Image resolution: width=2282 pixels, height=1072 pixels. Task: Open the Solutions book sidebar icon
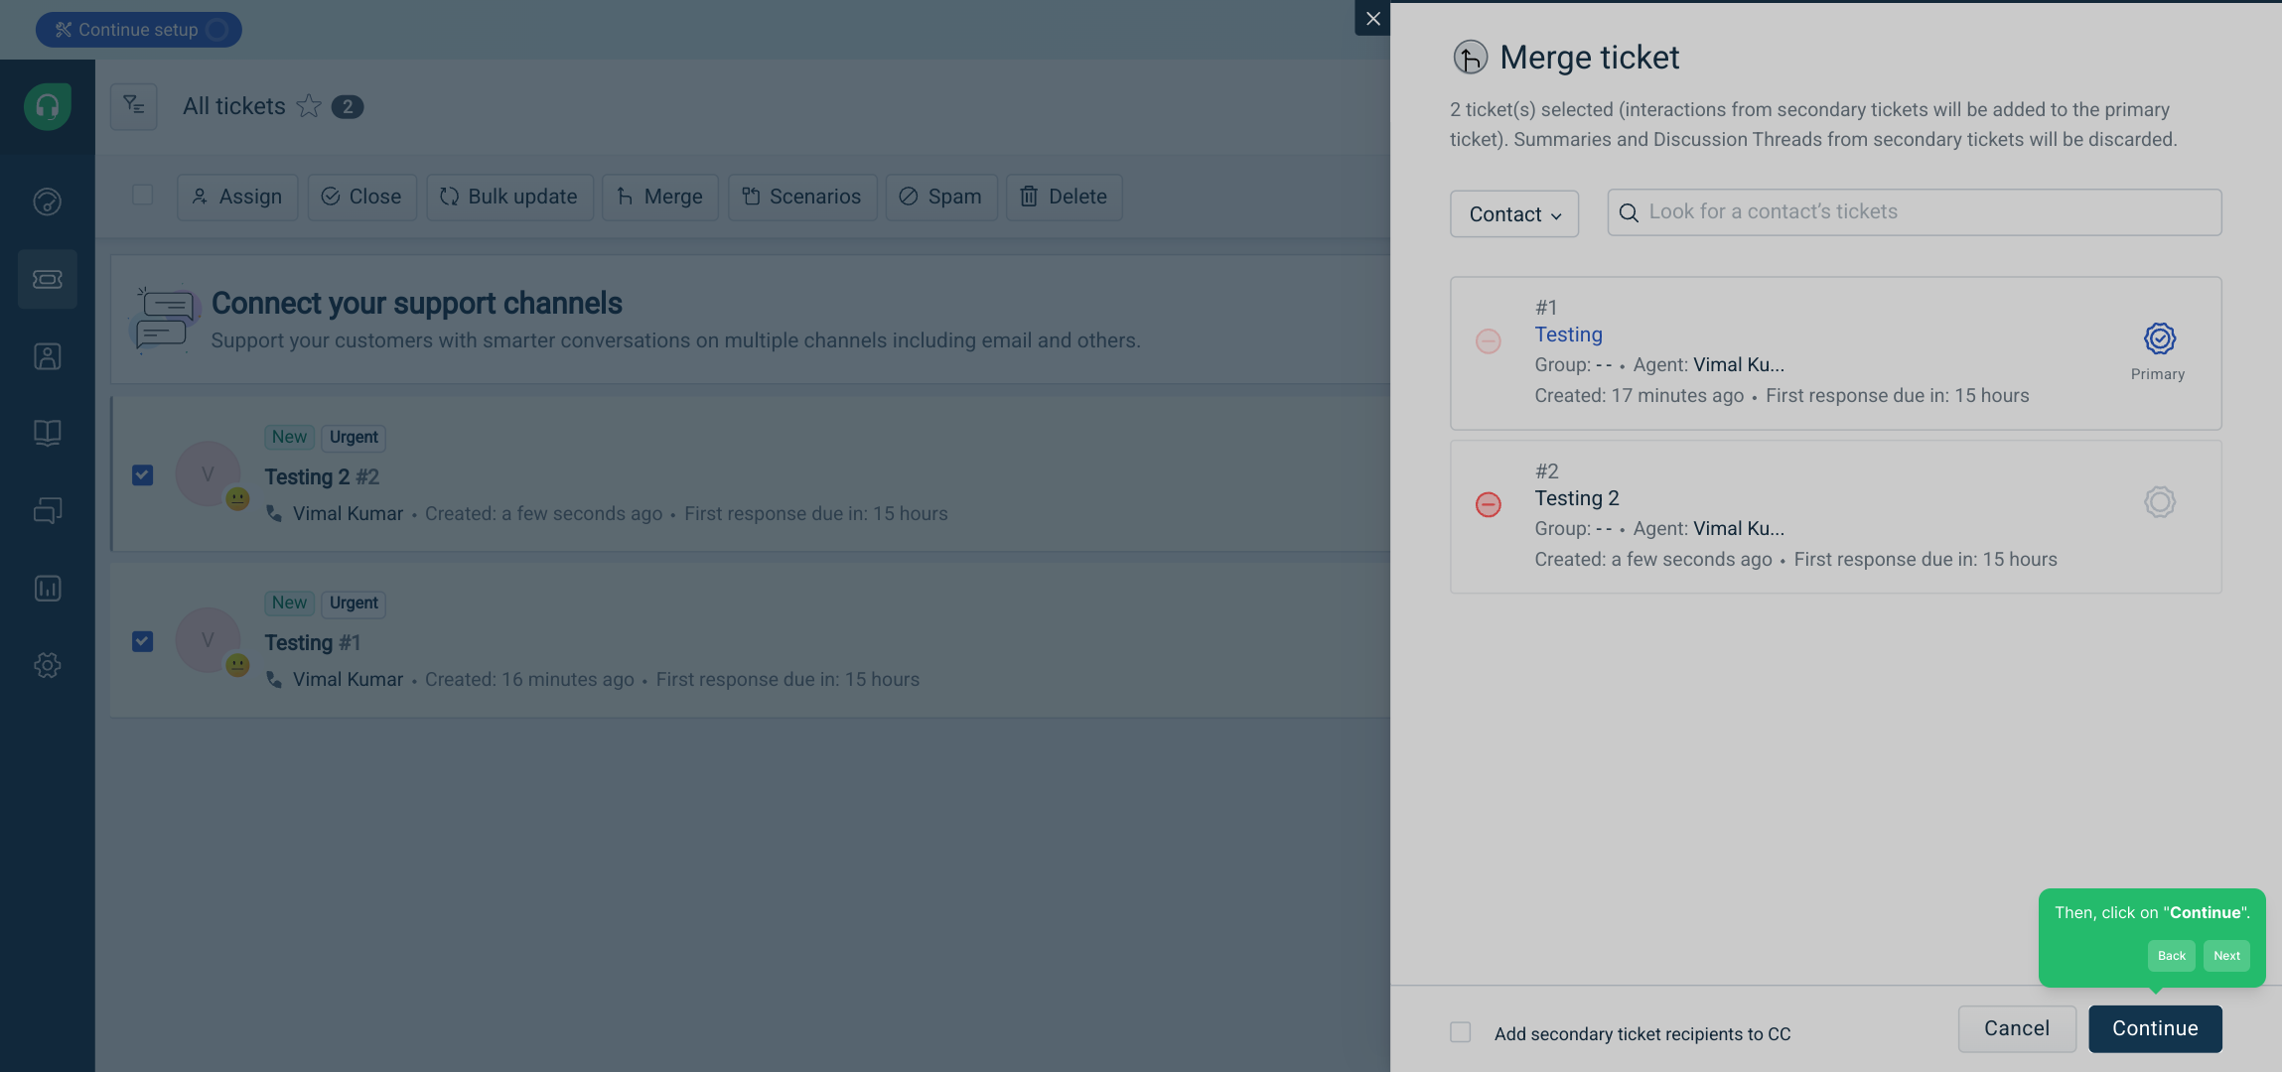[x=48, y=433]
